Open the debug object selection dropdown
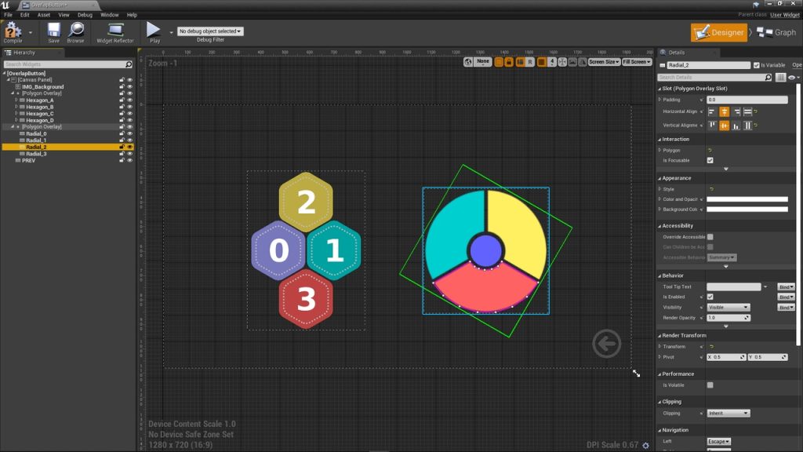 coord(210,31)
